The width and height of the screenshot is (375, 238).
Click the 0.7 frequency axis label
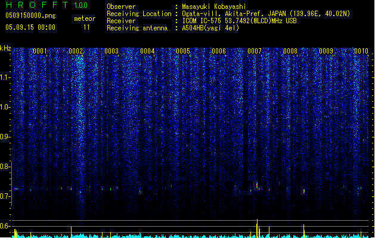tap(5, 196)
